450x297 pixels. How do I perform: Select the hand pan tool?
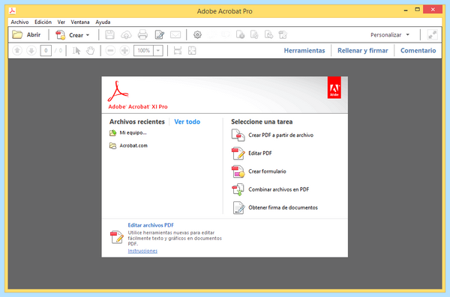tap(91, 51)
